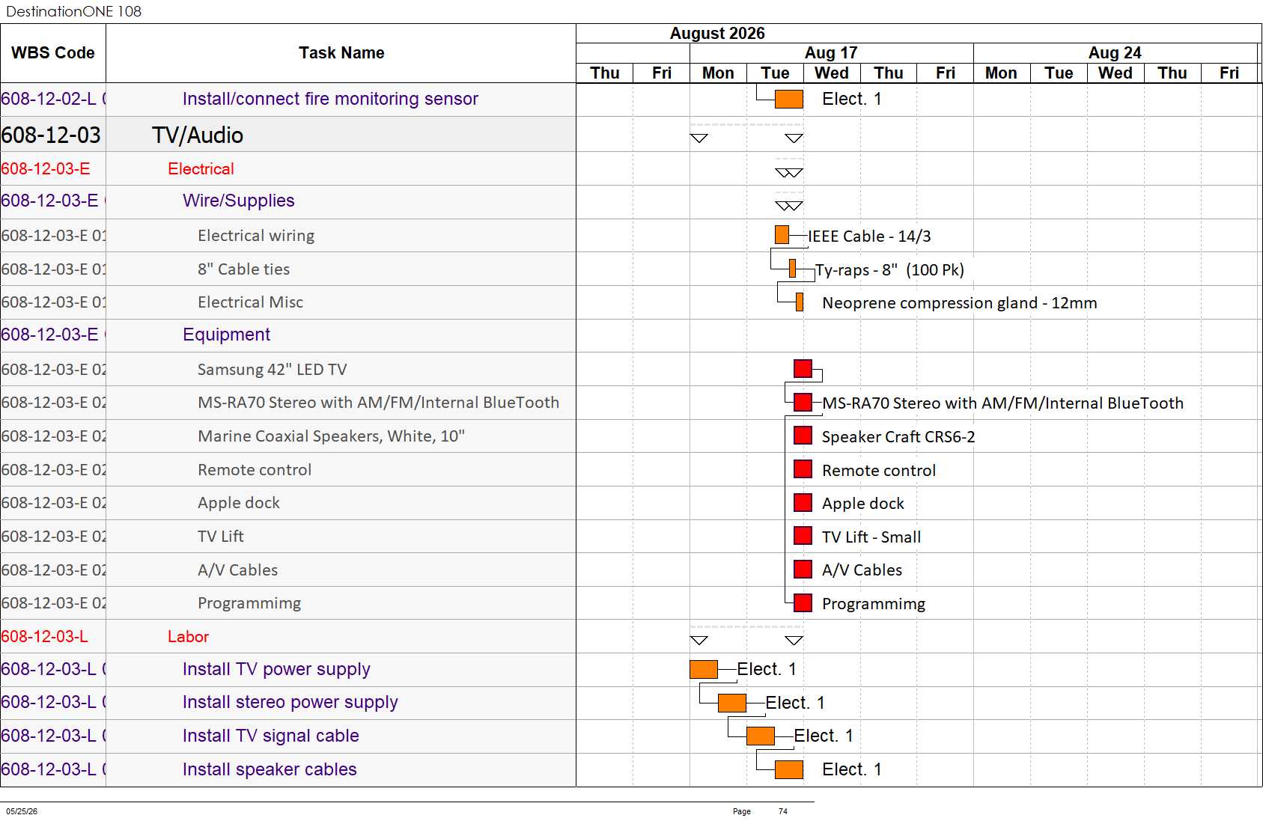Select the Aug 17 week header
This screenshot has width=1263, height=821.
coord(831,53)
